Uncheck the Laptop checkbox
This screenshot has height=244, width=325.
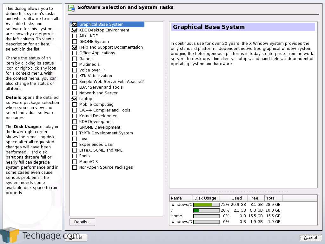pos(74,99)
